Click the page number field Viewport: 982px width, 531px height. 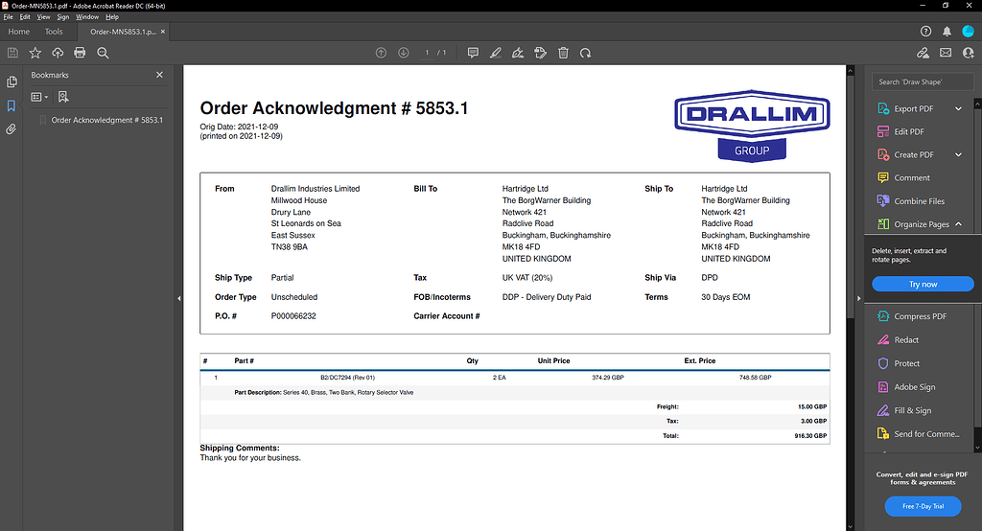click(x=427, y=54)
